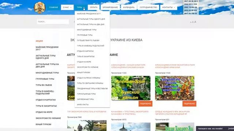Select the medium font size A
Image resolution: width=234 pixels, height=131 pixels.
(x=193, y=22)
